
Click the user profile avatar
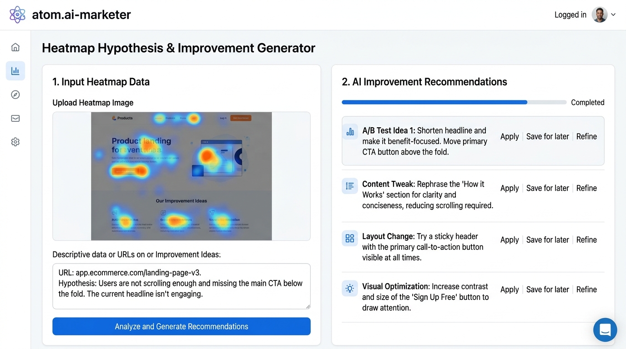[x=600, y=15]
